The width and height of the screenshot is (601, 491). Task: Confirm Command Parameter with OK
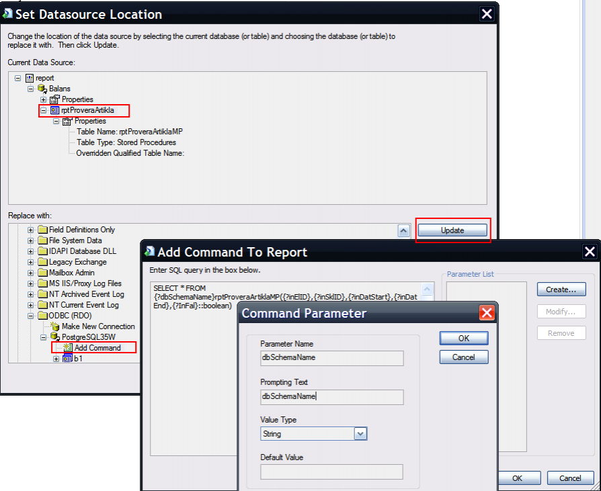pos(464,338)
